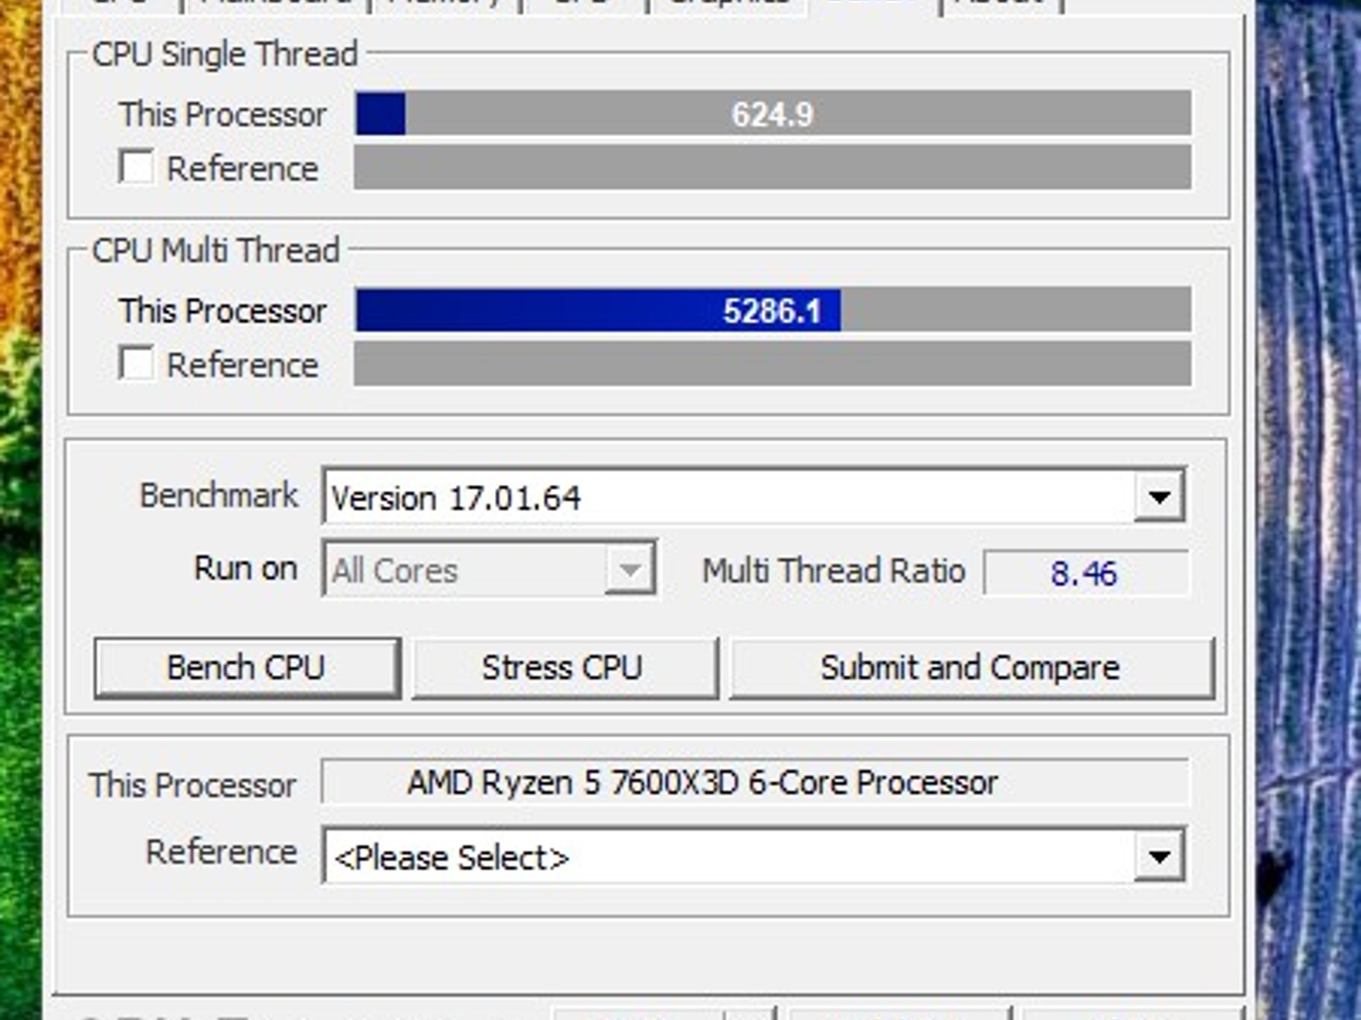Click the empty single thread Reference bar
This screenshot has width=1361, height=1020.
point(773,167)
